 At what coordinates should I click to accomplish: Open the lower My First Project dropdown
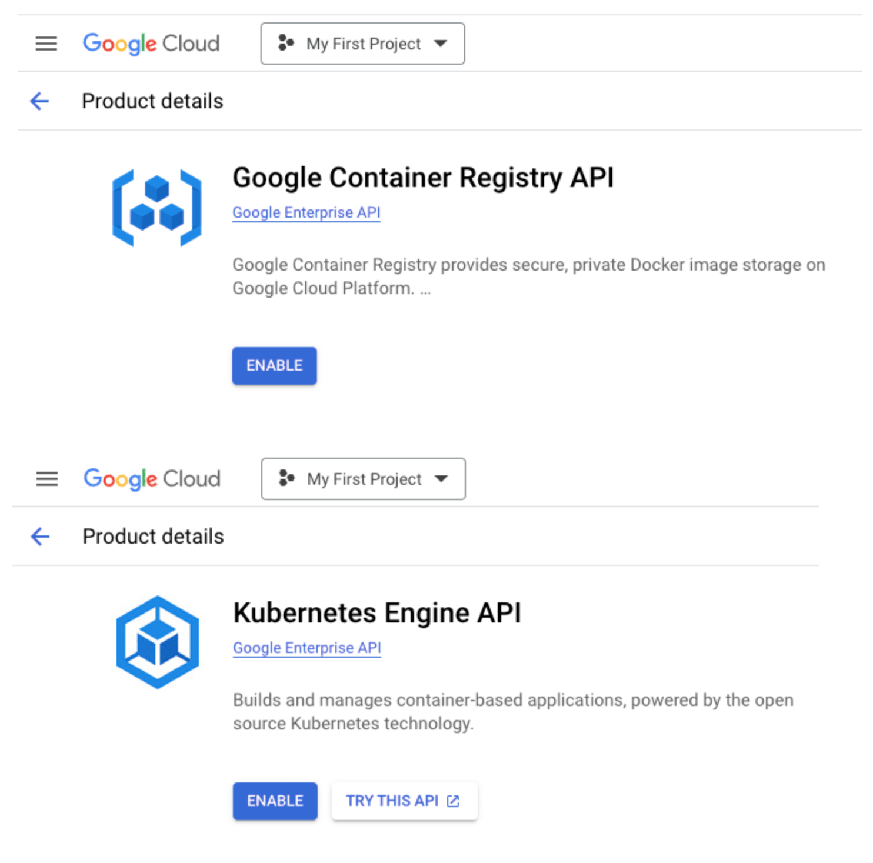point(364,479)
